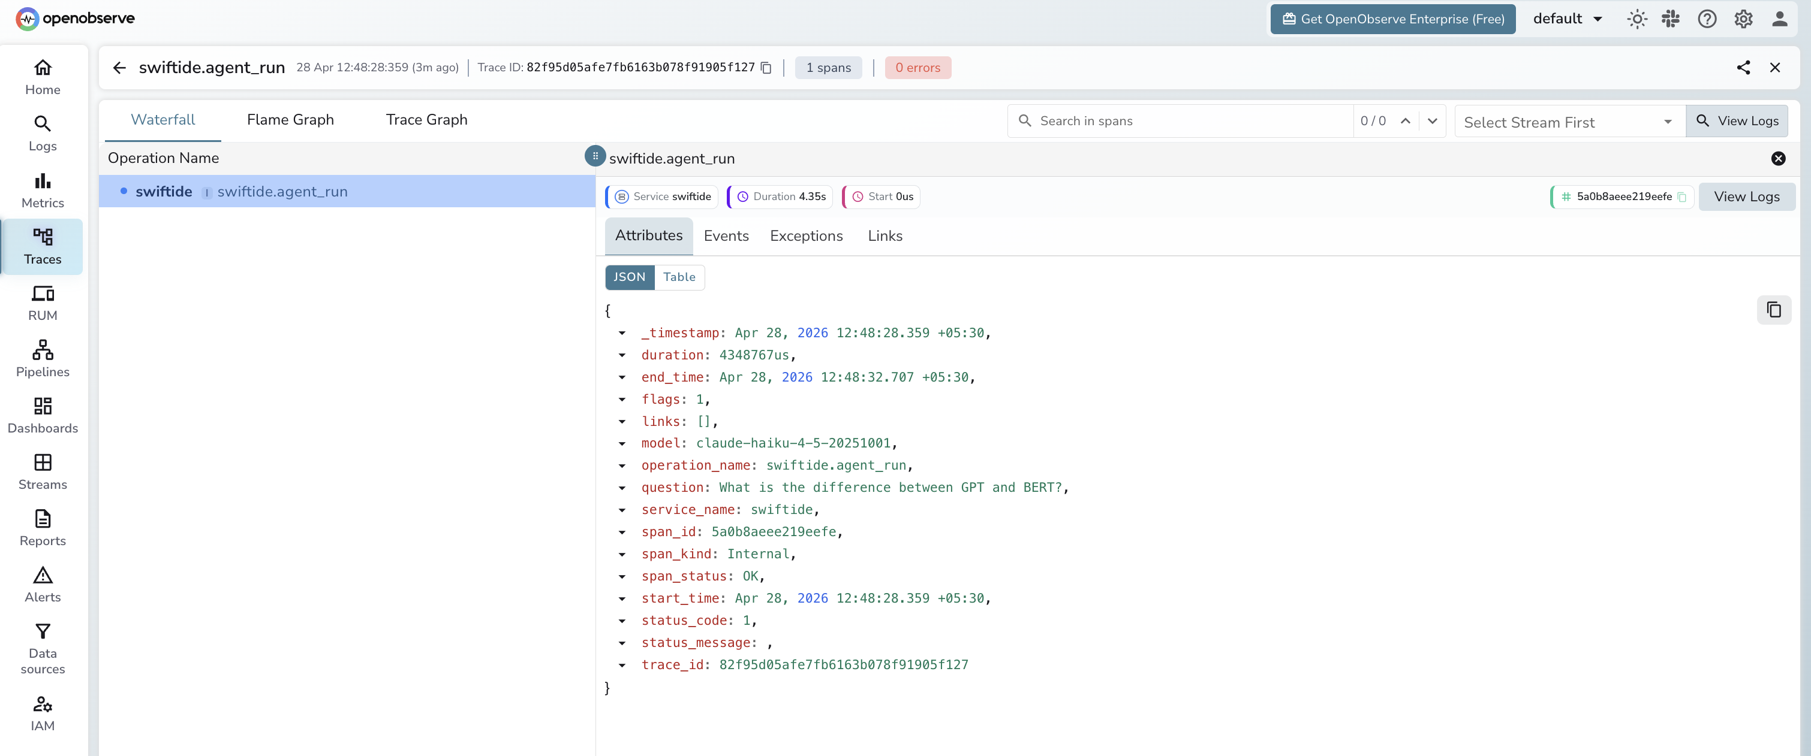Close the trace details view
This screenshot has height=756, width=1811.
(1775, 68)
